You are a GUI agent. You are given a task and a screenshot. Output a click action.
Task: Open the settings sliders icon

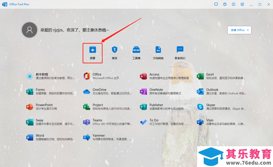(242, 4)
